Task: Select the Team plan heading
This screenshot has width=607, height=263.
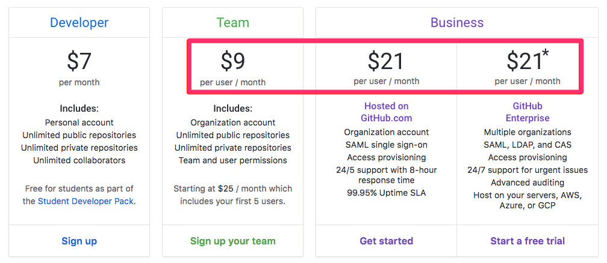Action: [232, 22]
